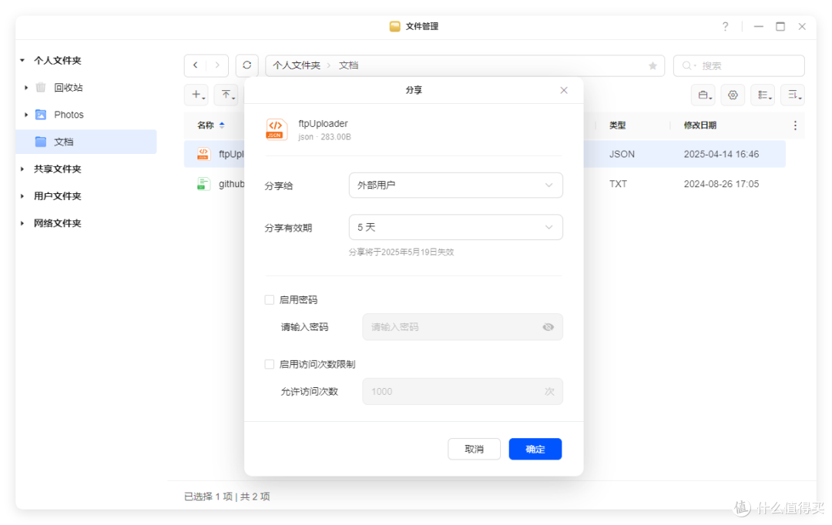The width and height of the screenshot is (832, 525).
Task: Open the sort options toolbar button
Action: (793, 95)
